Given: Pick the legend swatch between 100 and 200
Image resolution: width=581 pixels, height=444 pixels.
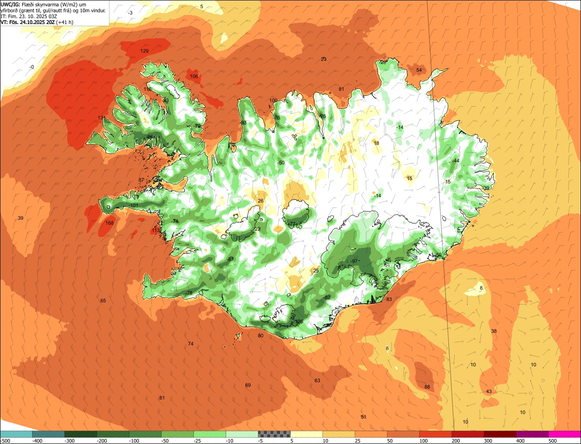Looking at the screenshot, I should (x=435, y=434).
